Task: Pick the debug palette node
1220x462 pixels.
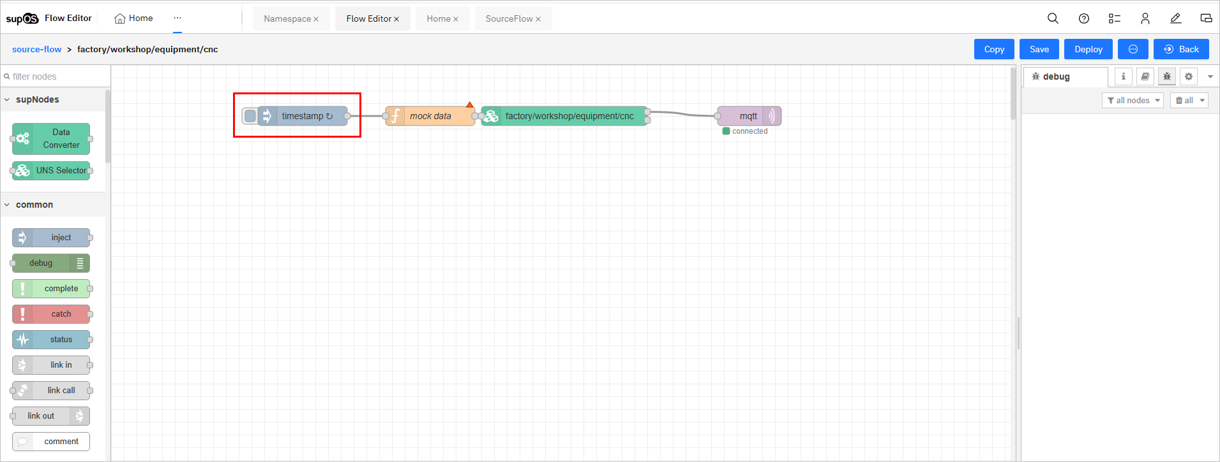Action: (51, 263)
